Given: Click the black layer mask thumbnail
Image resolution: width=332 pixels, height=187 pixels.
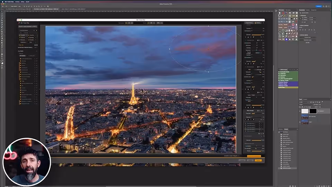Looking at the screenshot, I should tap(313, 111).
